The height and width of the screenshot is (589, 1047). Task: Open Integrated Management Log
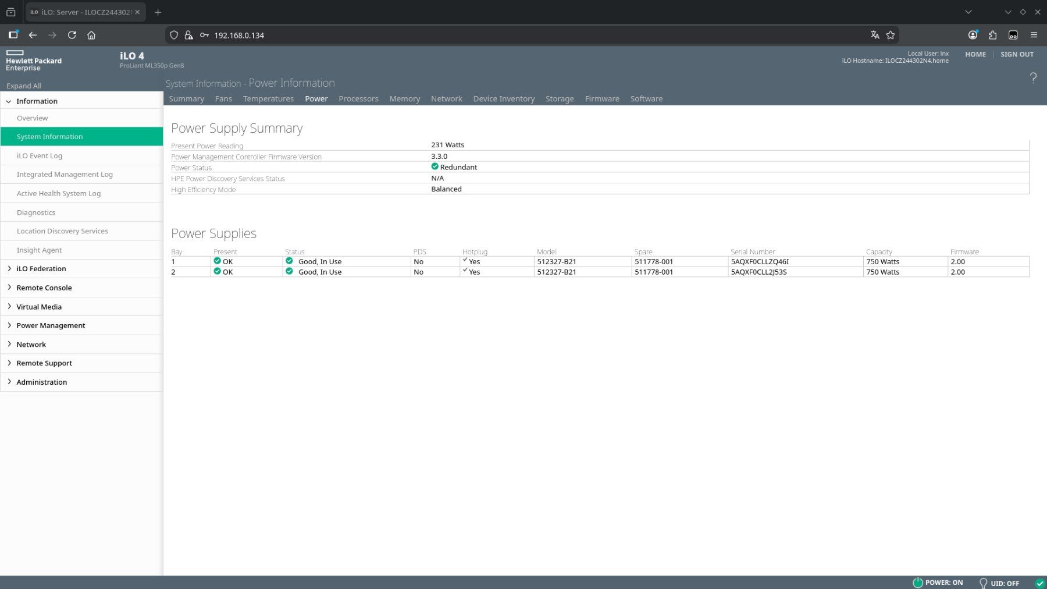[x=81, y=174]
